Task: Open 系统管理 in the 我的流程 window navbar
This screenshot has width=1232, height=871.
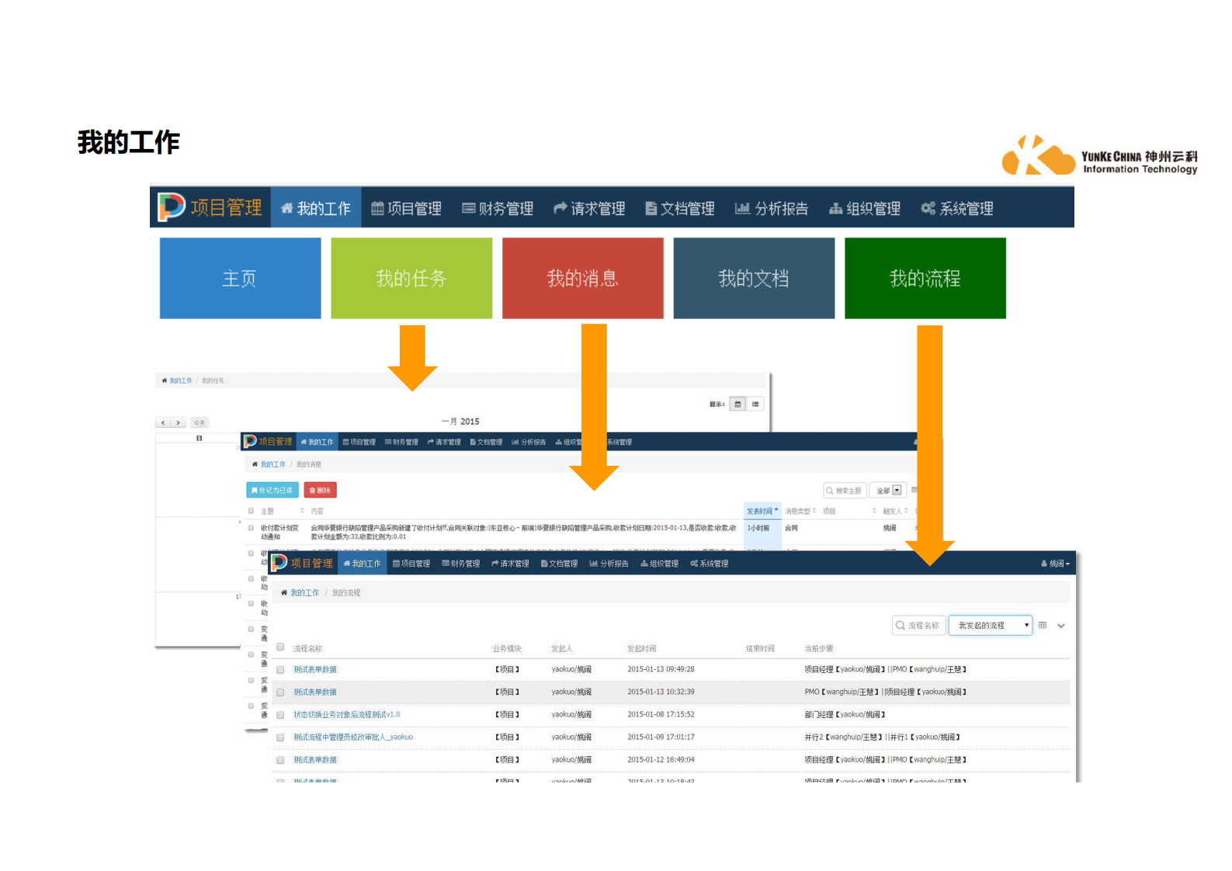Action: click(710, 564)
